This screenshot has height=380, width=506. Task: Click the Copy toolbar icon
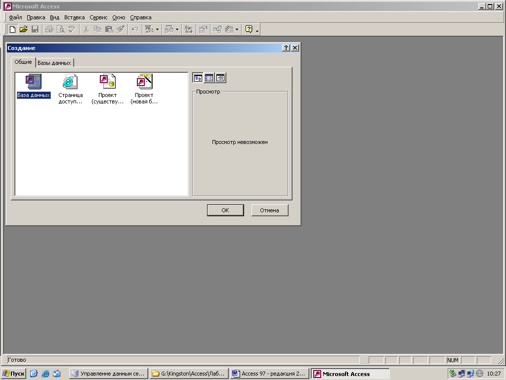[97, 29]
